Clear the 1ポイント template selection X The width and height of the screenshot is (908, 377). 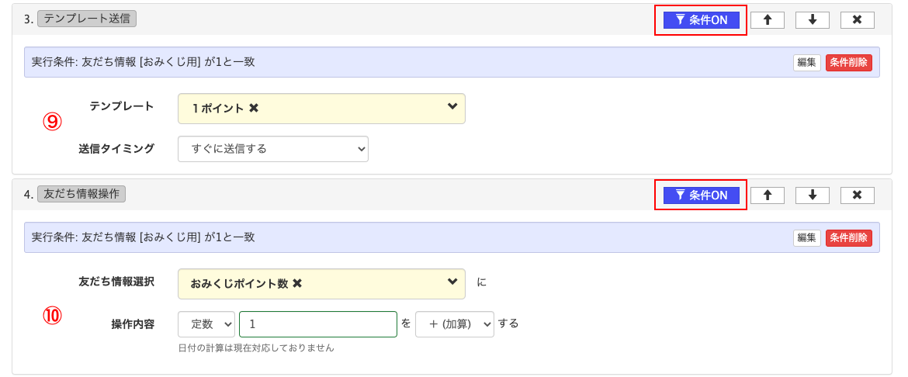point(253,109)
